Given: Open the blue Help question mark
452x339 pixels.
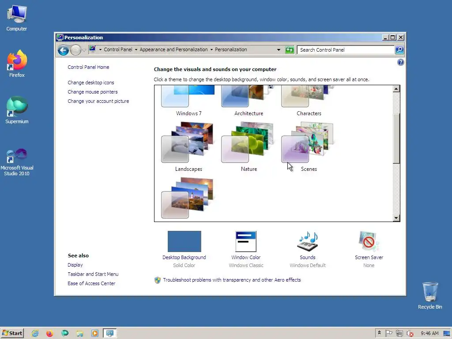Looking at the screenshot, I should 400,62.
